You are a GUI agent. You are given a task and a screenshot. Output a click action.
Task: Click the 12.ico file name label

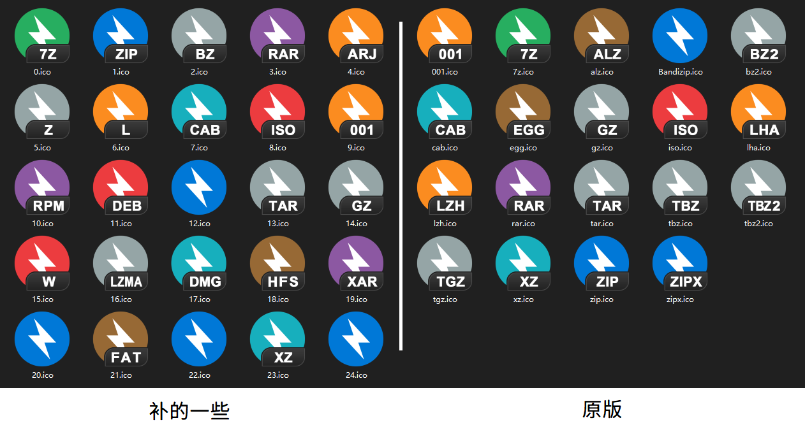pos(199,224)
